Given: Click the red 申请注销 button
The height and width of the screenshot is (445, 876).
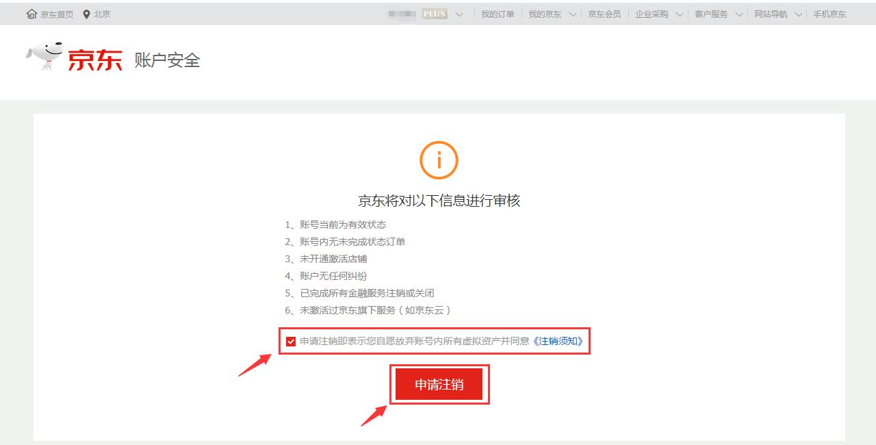Looking at the screenshot, I should tap(439, 385).
